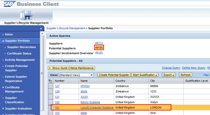Collapse the left navigation panel arrow
Viewport: 210px width, 115px height.
coord(41,29)
